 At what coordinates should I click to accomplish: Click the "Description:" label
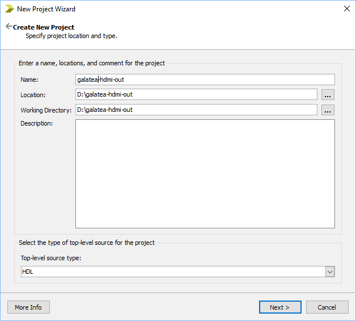[36, 123]
